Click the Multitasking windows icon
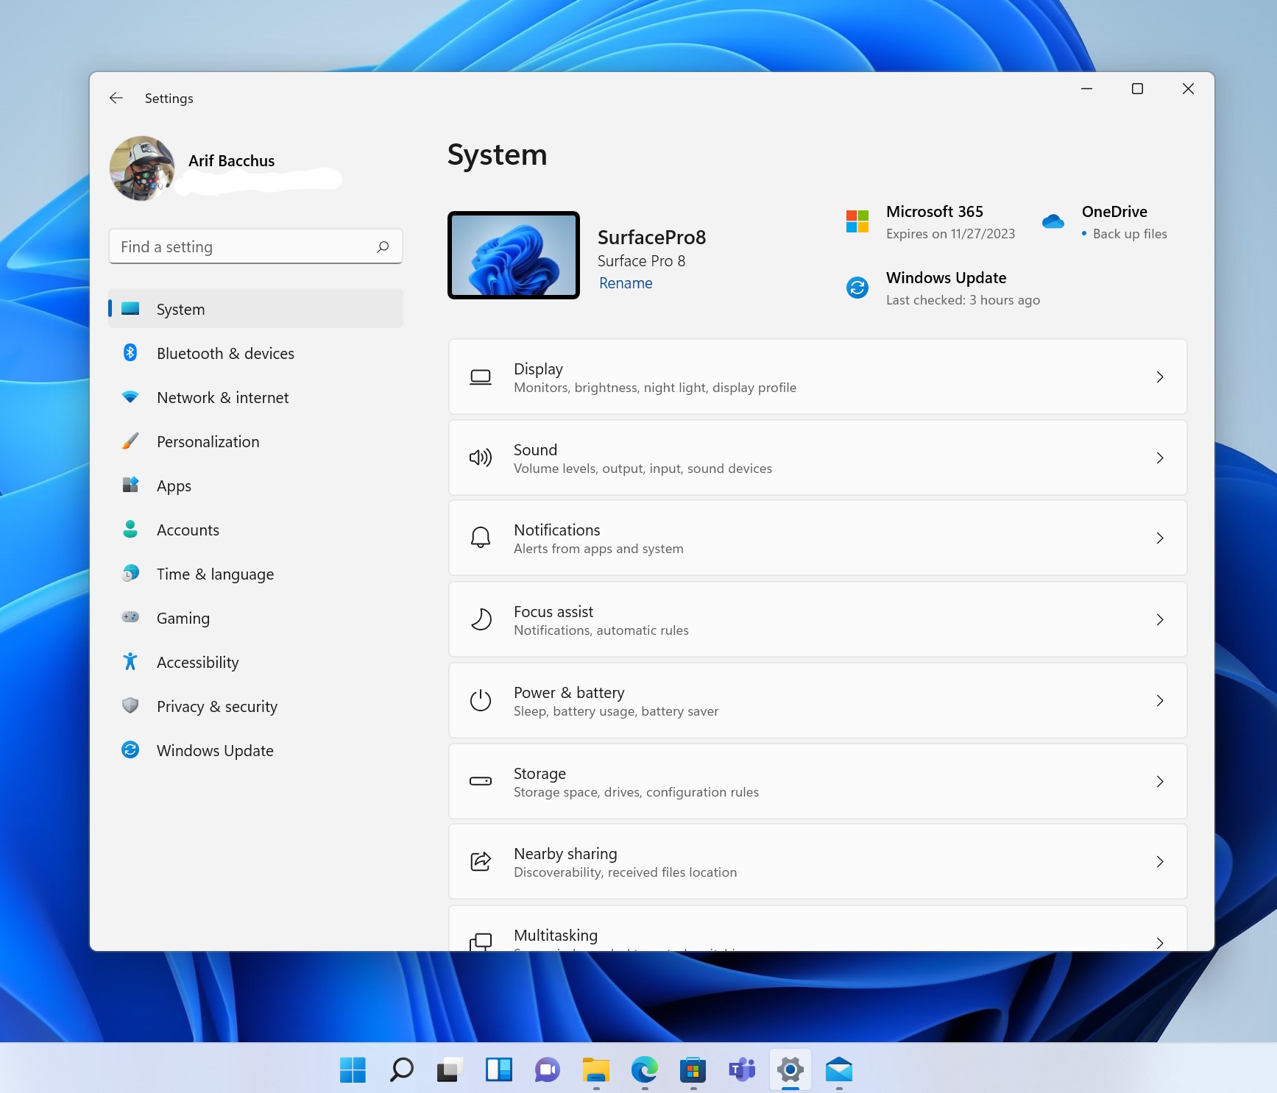 pyautogui.click(x=481, y=941)
